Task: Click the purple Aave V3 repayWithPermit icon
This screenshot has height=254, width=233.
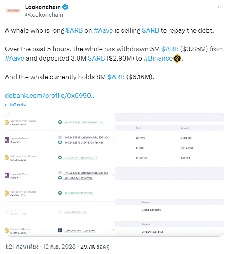Action: pos(7,140)
